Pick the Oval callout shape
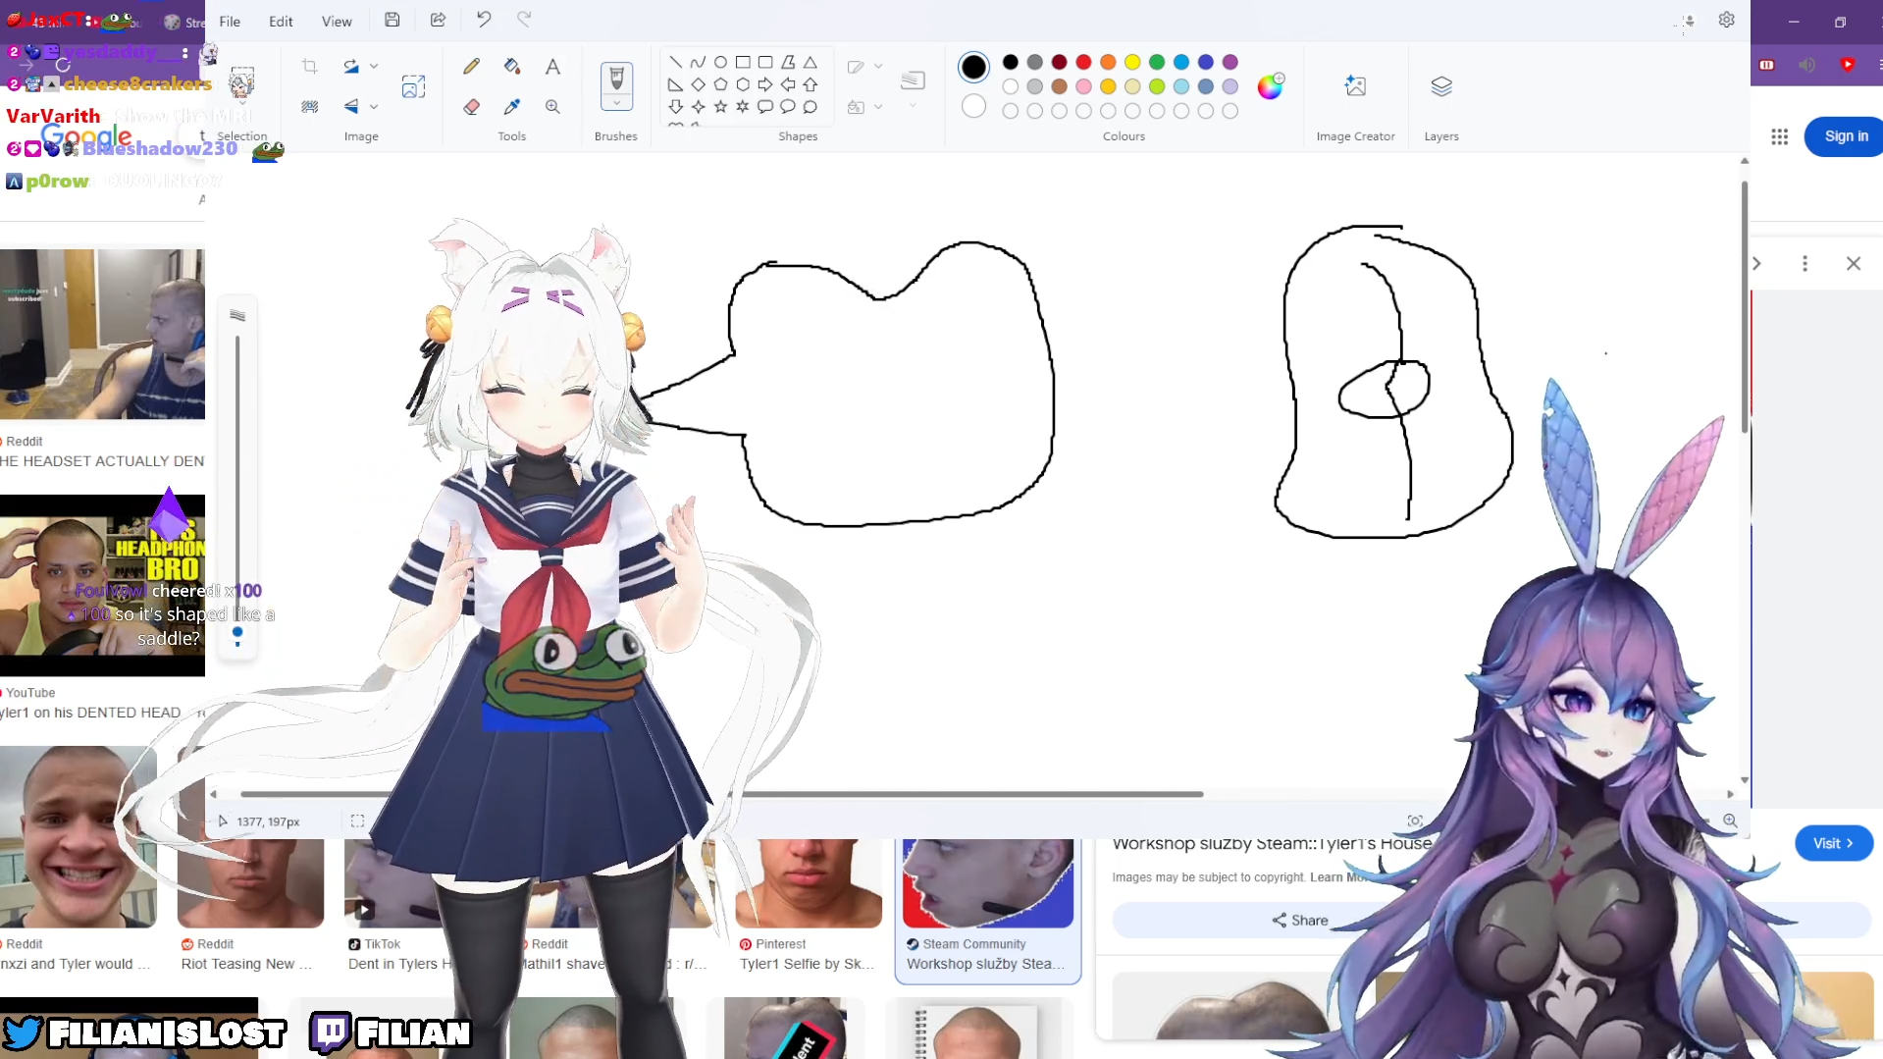Screen dimensions: 1883x1059 [788, 107]
